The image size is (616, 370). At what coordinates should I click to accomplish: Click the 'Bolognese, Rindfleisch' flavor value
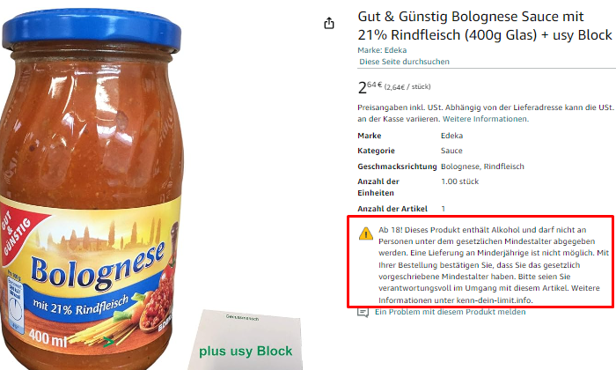482,166
